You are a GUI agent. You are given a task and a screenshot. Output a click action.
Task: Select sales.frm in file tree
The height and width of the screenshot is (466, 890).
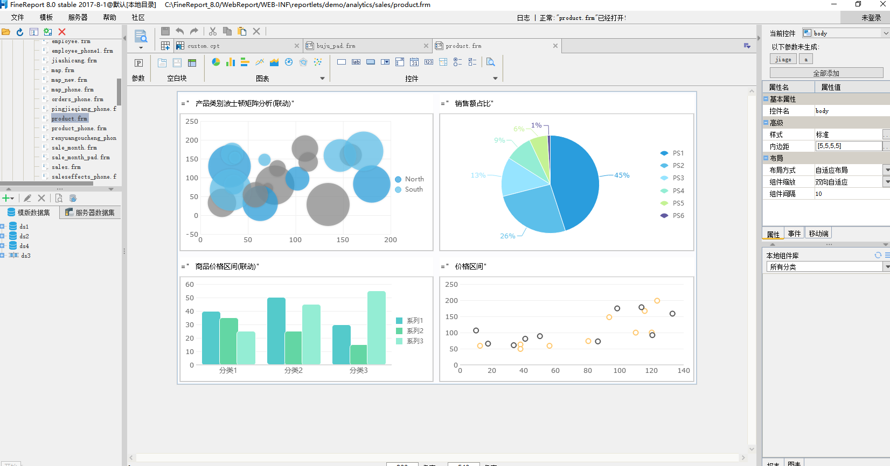point(66,167)
